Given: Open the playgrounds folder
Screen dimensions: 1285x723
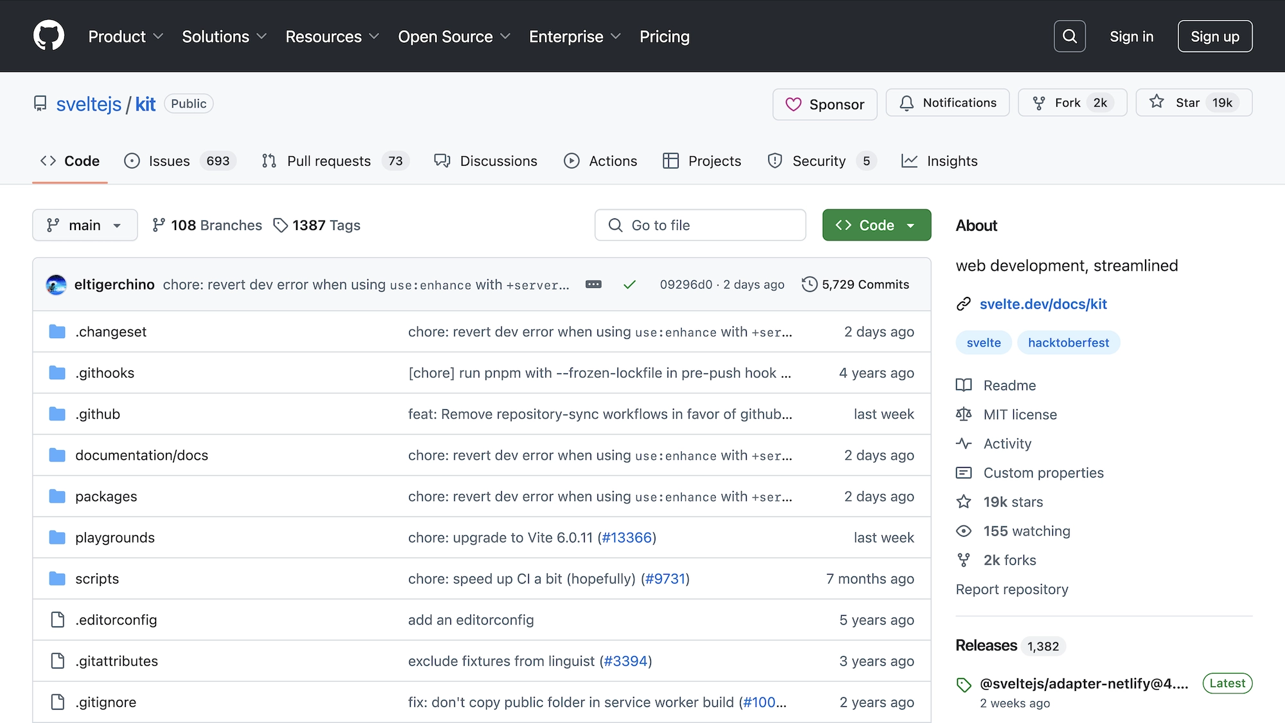Looking at the screenshot, I should point(115,537).
